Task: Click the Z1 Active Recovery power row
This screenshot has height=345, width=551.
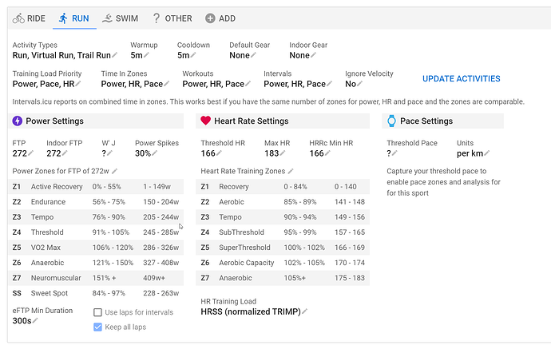Action: 96,187
